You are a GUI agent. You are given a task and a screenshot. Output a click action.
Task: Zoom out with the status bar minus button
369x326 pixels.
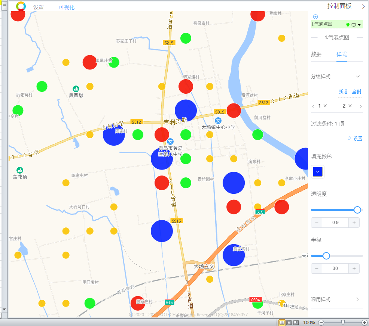(321, 323)
